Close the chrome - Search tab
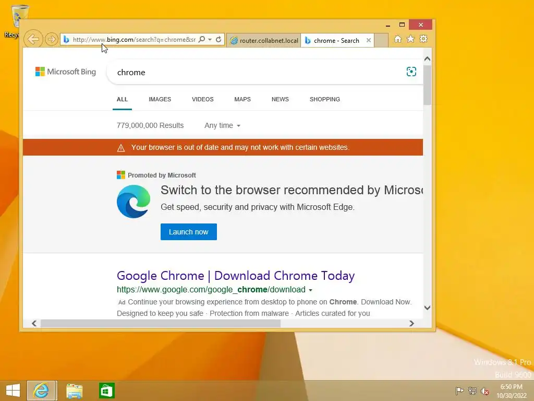Screen dimensions: 534x401 pyautogui.click(x=369, y=40)
